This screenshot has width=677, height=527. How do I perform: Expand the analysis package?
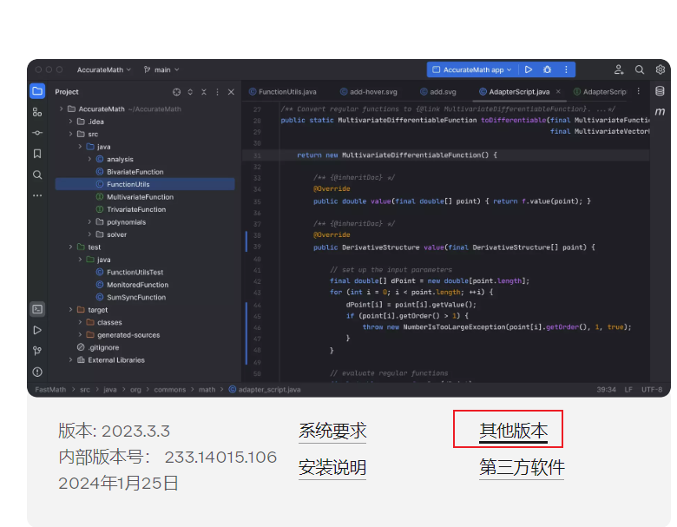coord(89,159)
